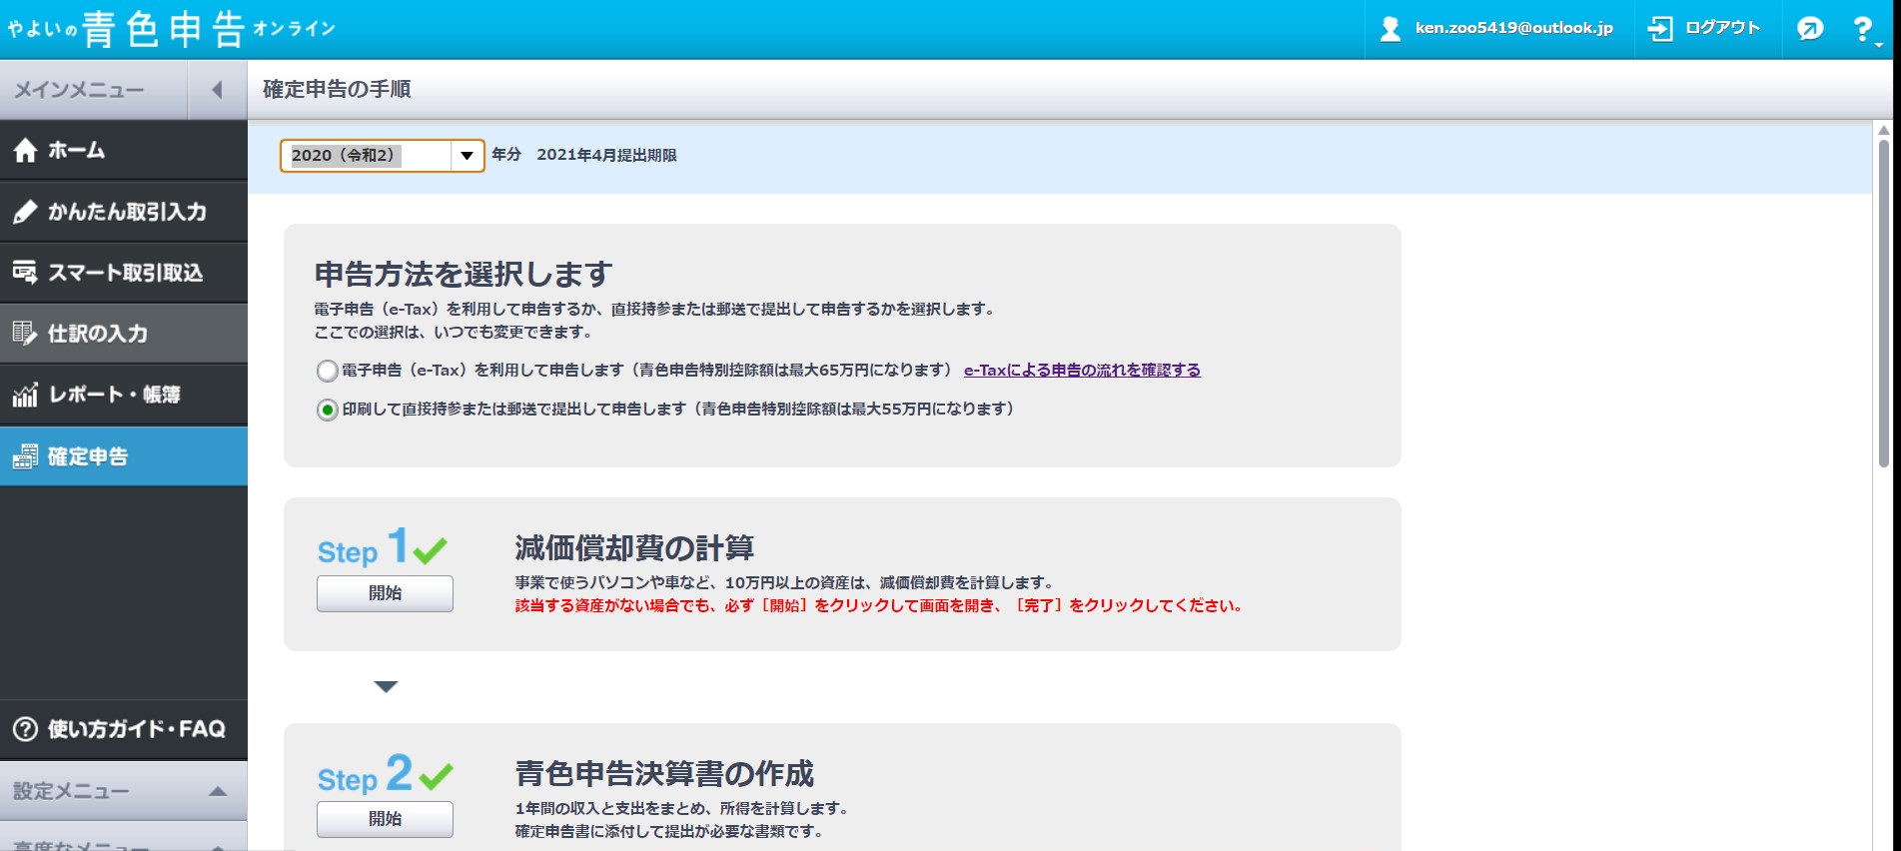
Task: Click the 青色申告決算書の作成 heading
Action: pos(664,773)
